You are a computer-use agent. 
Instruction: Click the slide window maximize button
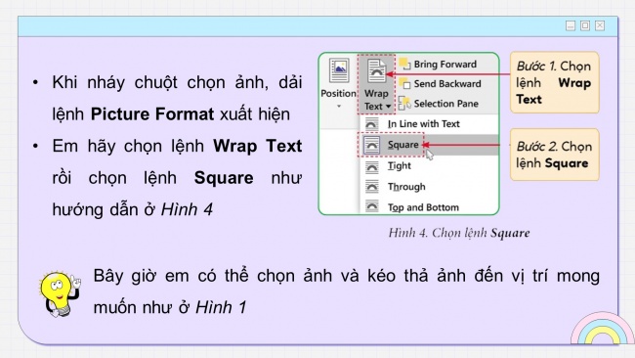click(x=585, y=26)
